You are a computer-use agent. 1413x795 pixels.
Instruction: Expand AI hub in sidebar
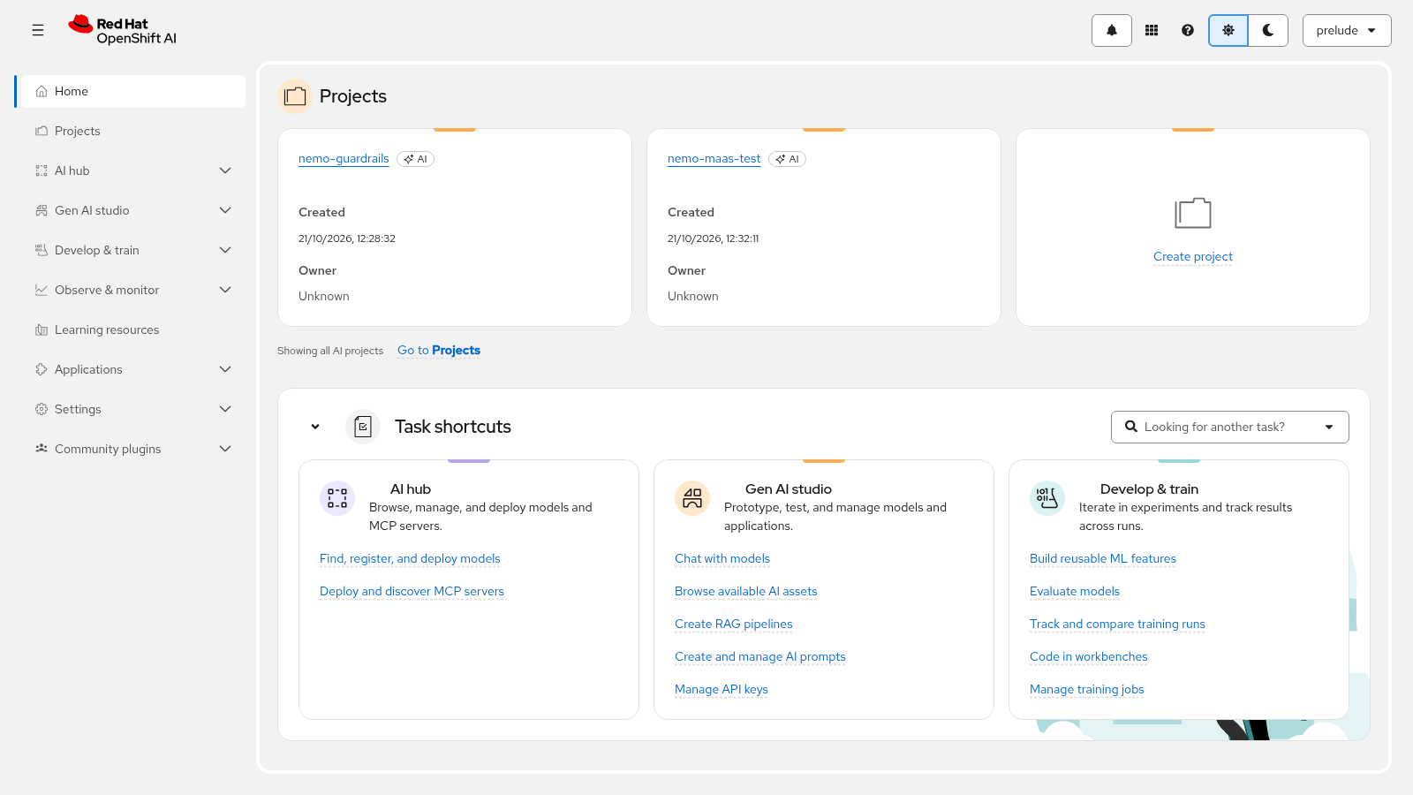pos(131,170)
